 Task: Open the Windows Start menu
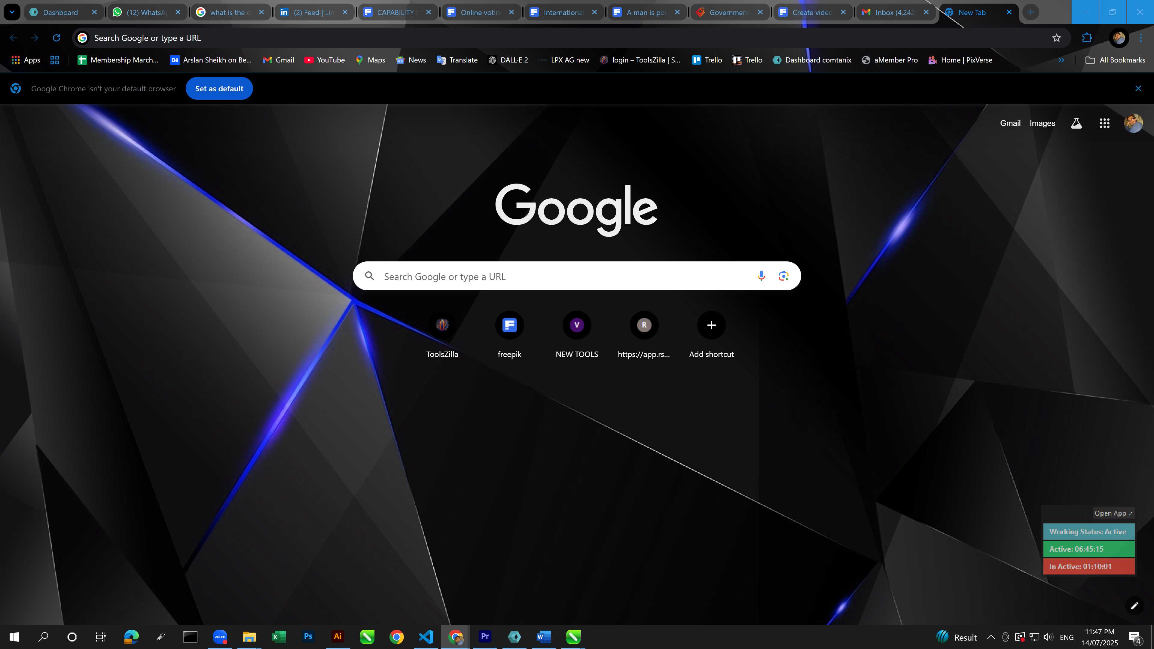point(14,637)
